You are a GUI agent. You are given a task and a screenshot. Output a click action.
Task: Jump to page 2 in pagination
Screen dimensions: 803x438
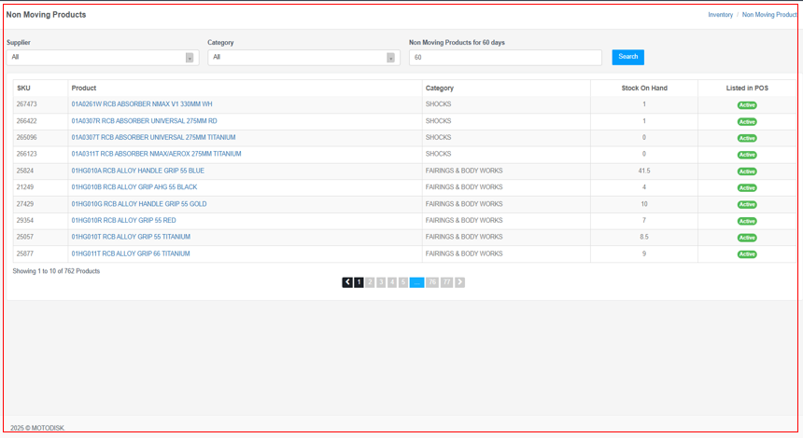370,282
